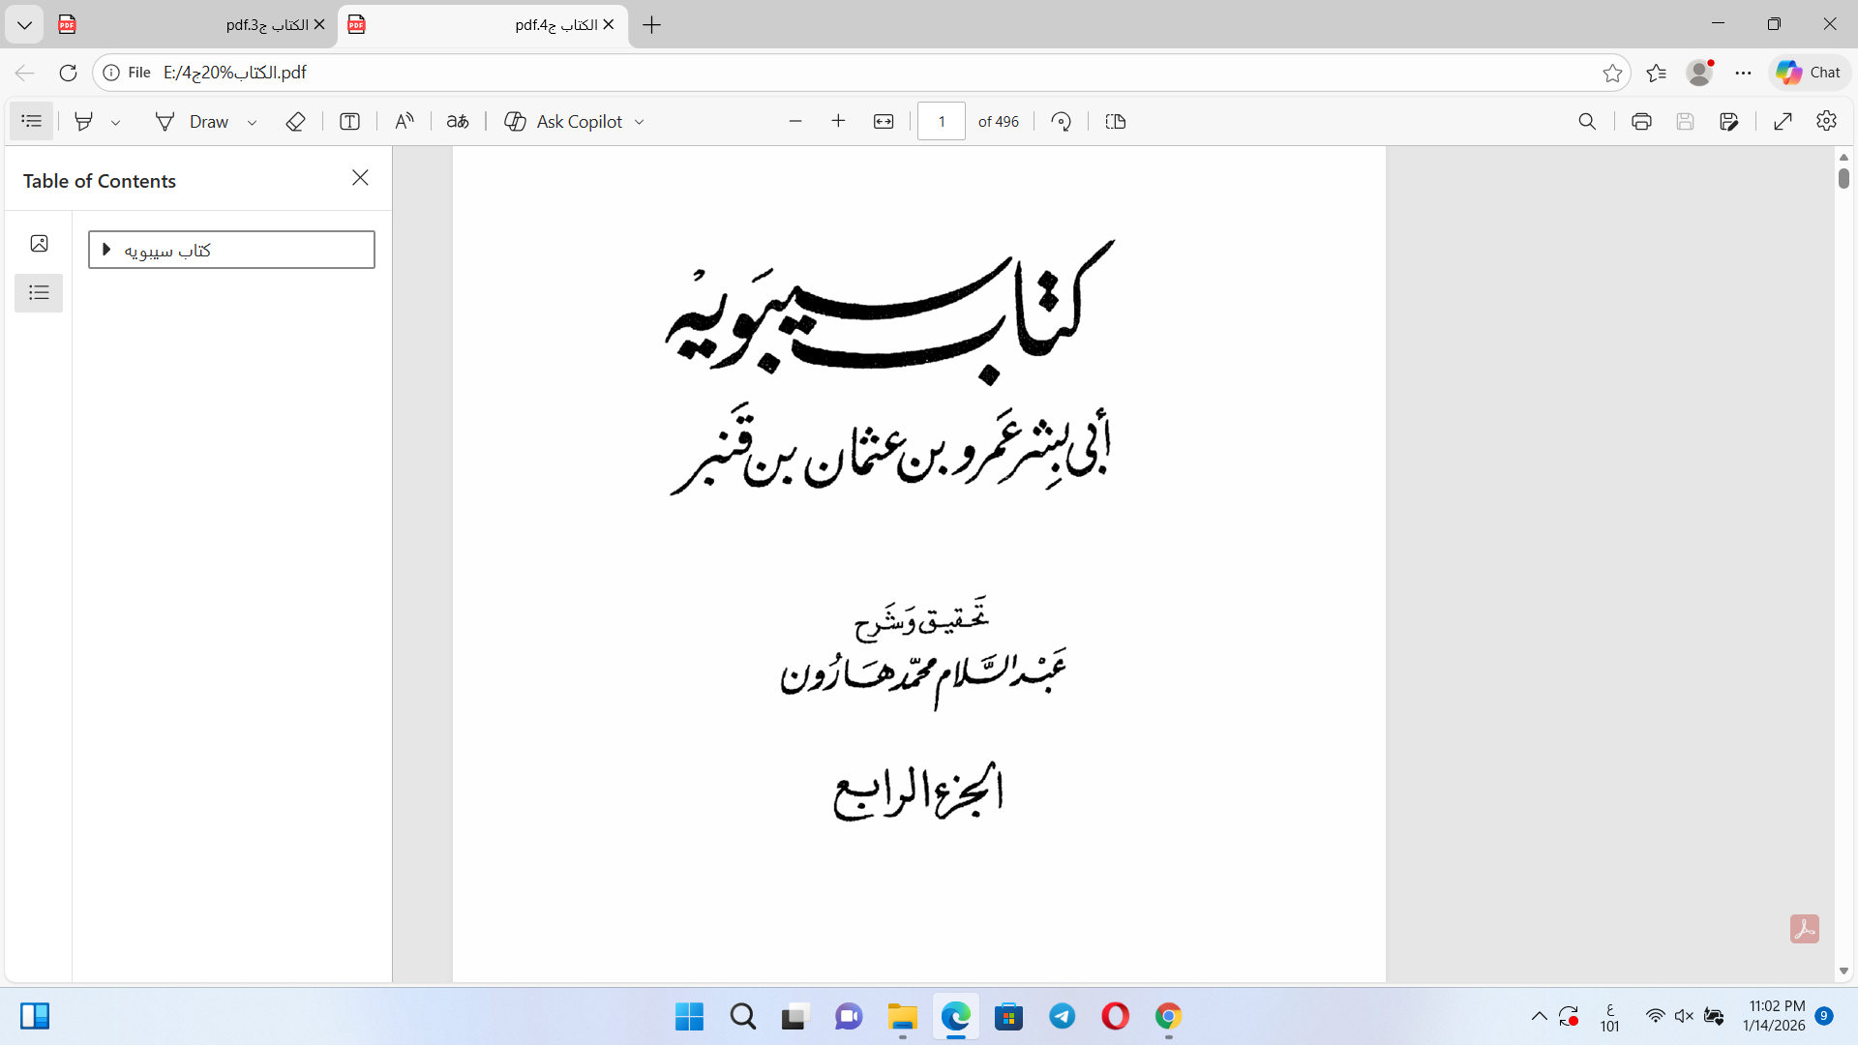This screenshot has height=1045, width=1858.
Task: Open the clock showing 11:02 PM
Action: click(x=1775, y=1016)
